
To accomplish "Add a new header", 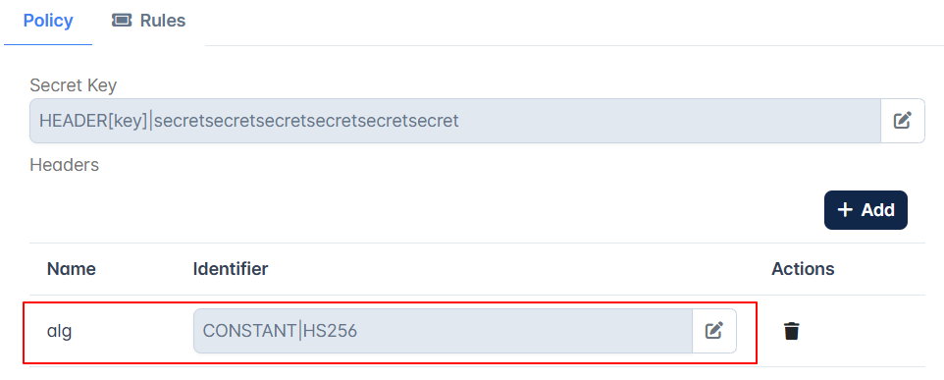I will click(x=865, y=209).
